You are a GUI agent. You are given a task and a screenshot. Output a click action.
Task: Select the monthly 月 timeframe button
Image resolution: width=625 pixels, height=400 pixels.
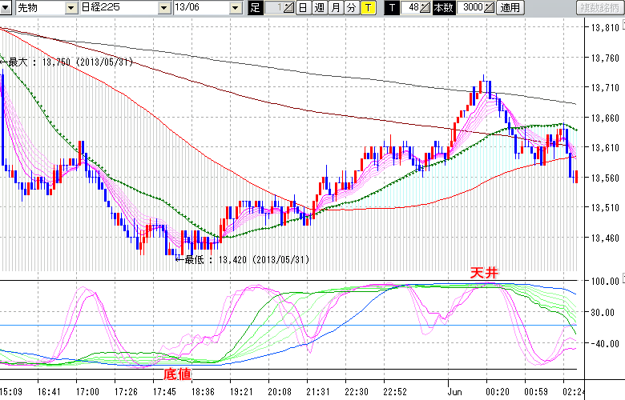(x=335, y=8)
